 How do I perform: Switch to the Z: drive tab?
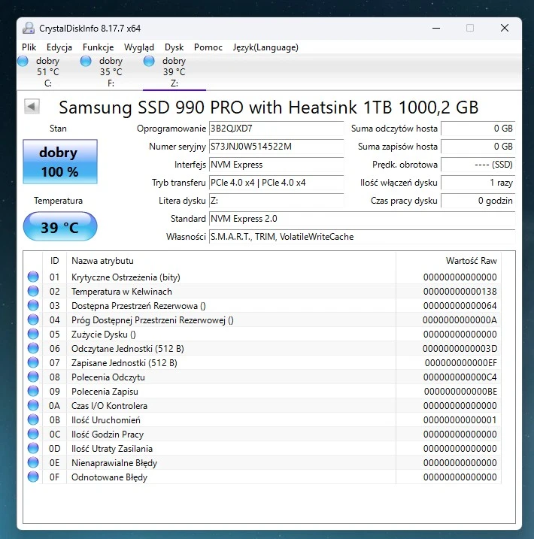[x=174, y=72]
